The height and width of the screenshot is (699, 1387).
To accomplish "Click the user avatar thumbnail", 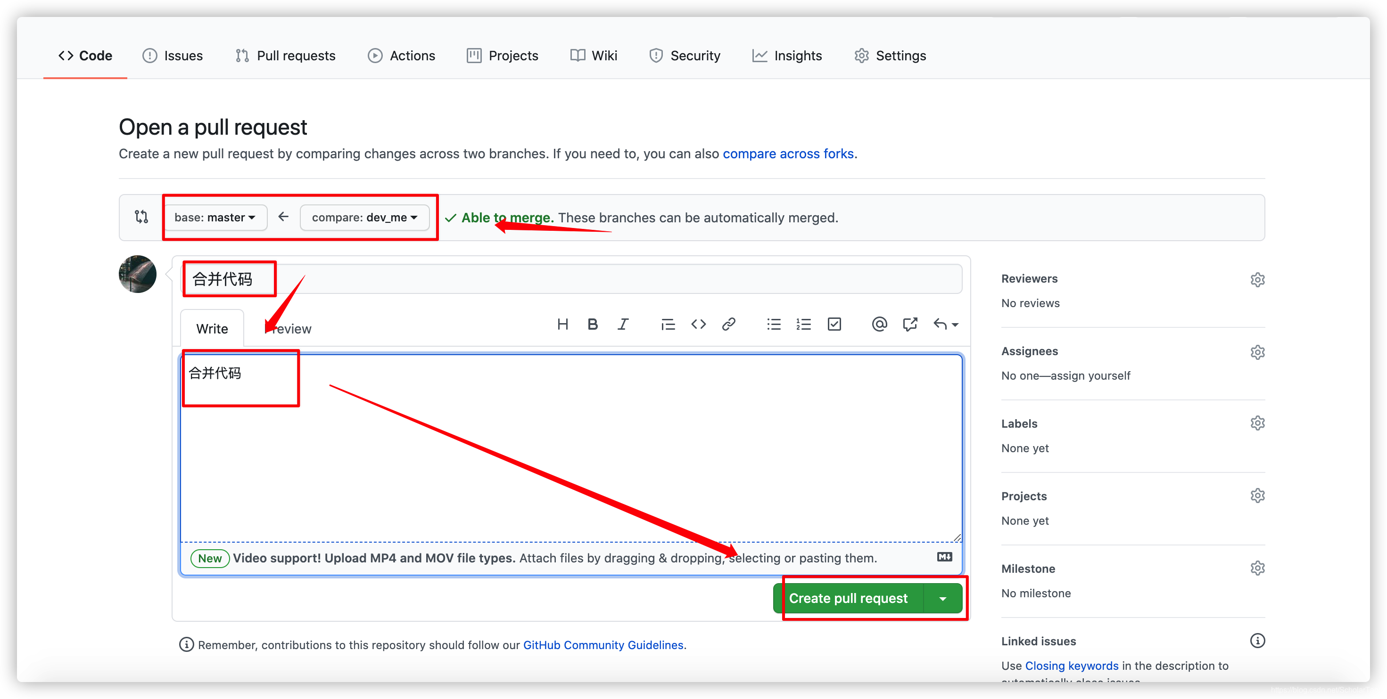I will (x=137, y=275).
